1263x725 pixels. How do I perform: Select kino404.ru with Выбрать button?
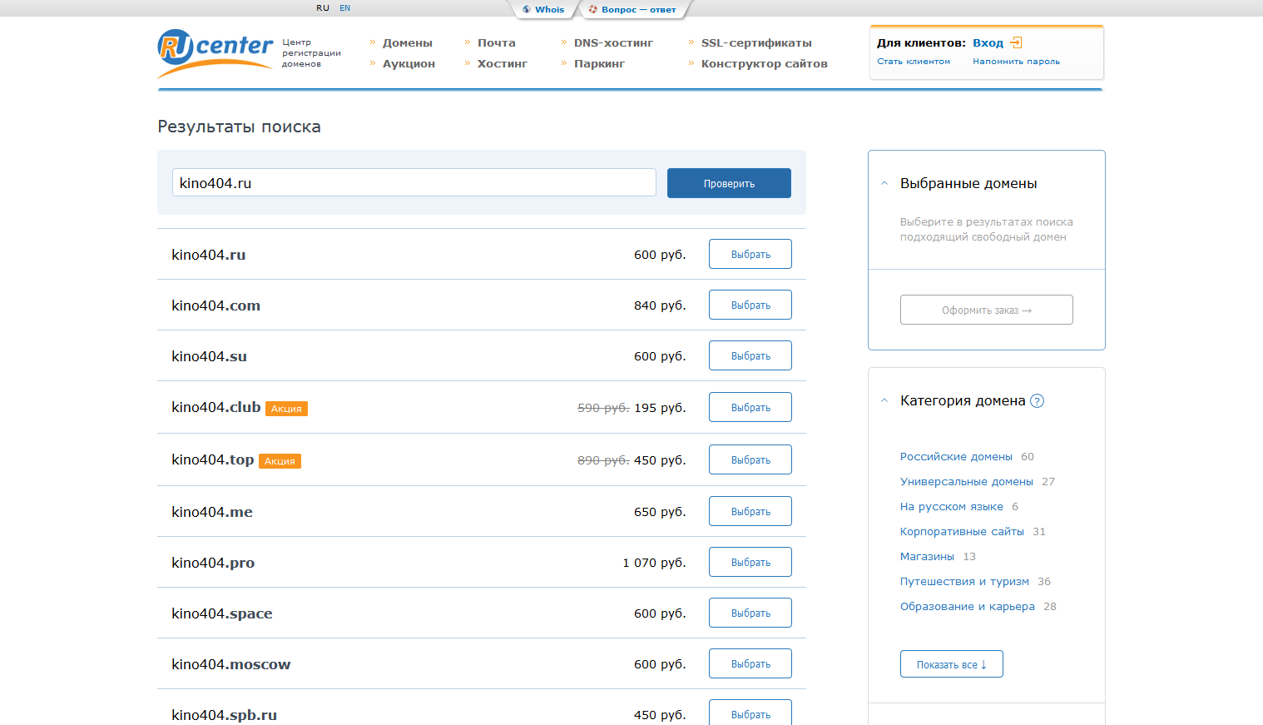pyautogui.click(x=750, y=254)
